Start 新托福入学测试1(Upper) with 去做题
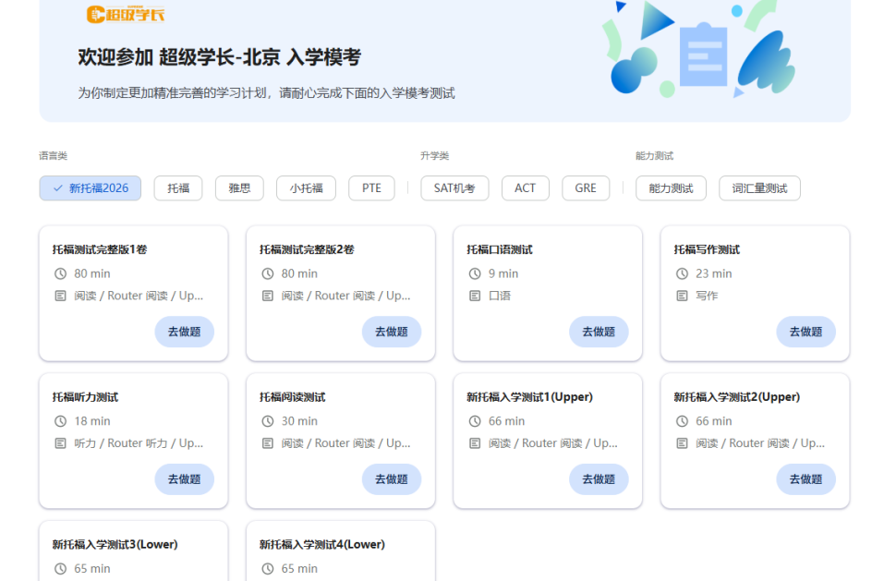 click(x=599, y=479)
